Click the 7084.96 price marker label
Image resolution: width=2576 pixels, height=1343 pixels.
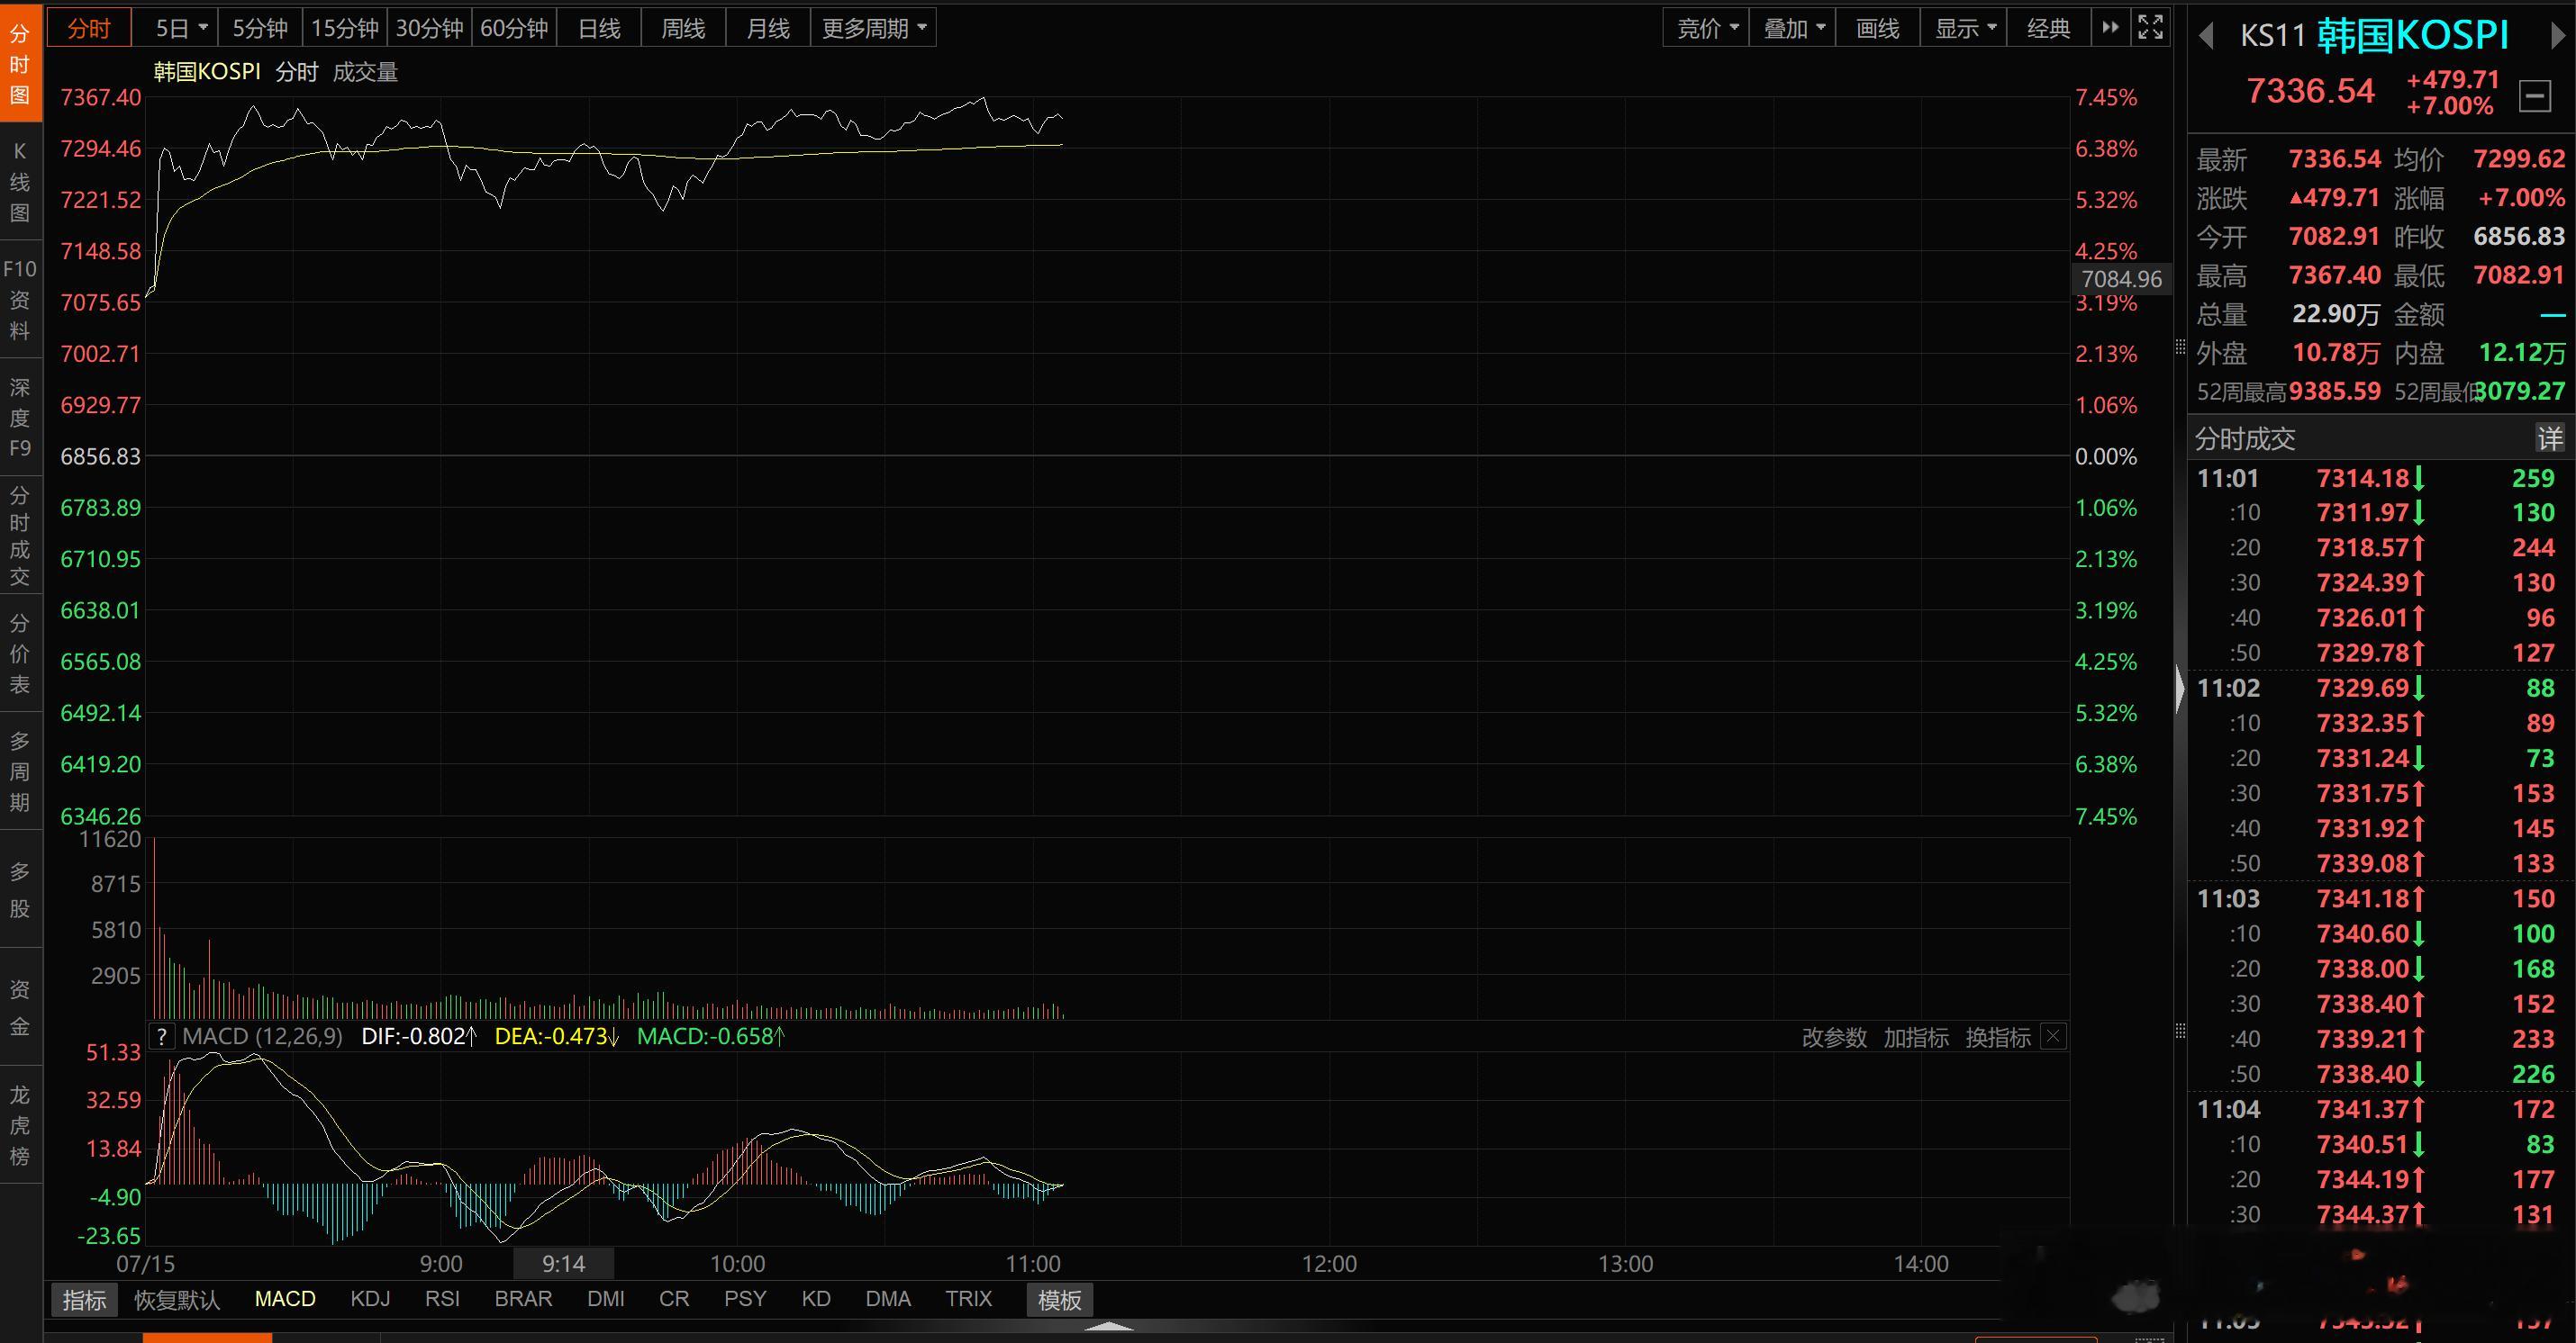[2121, 279]
